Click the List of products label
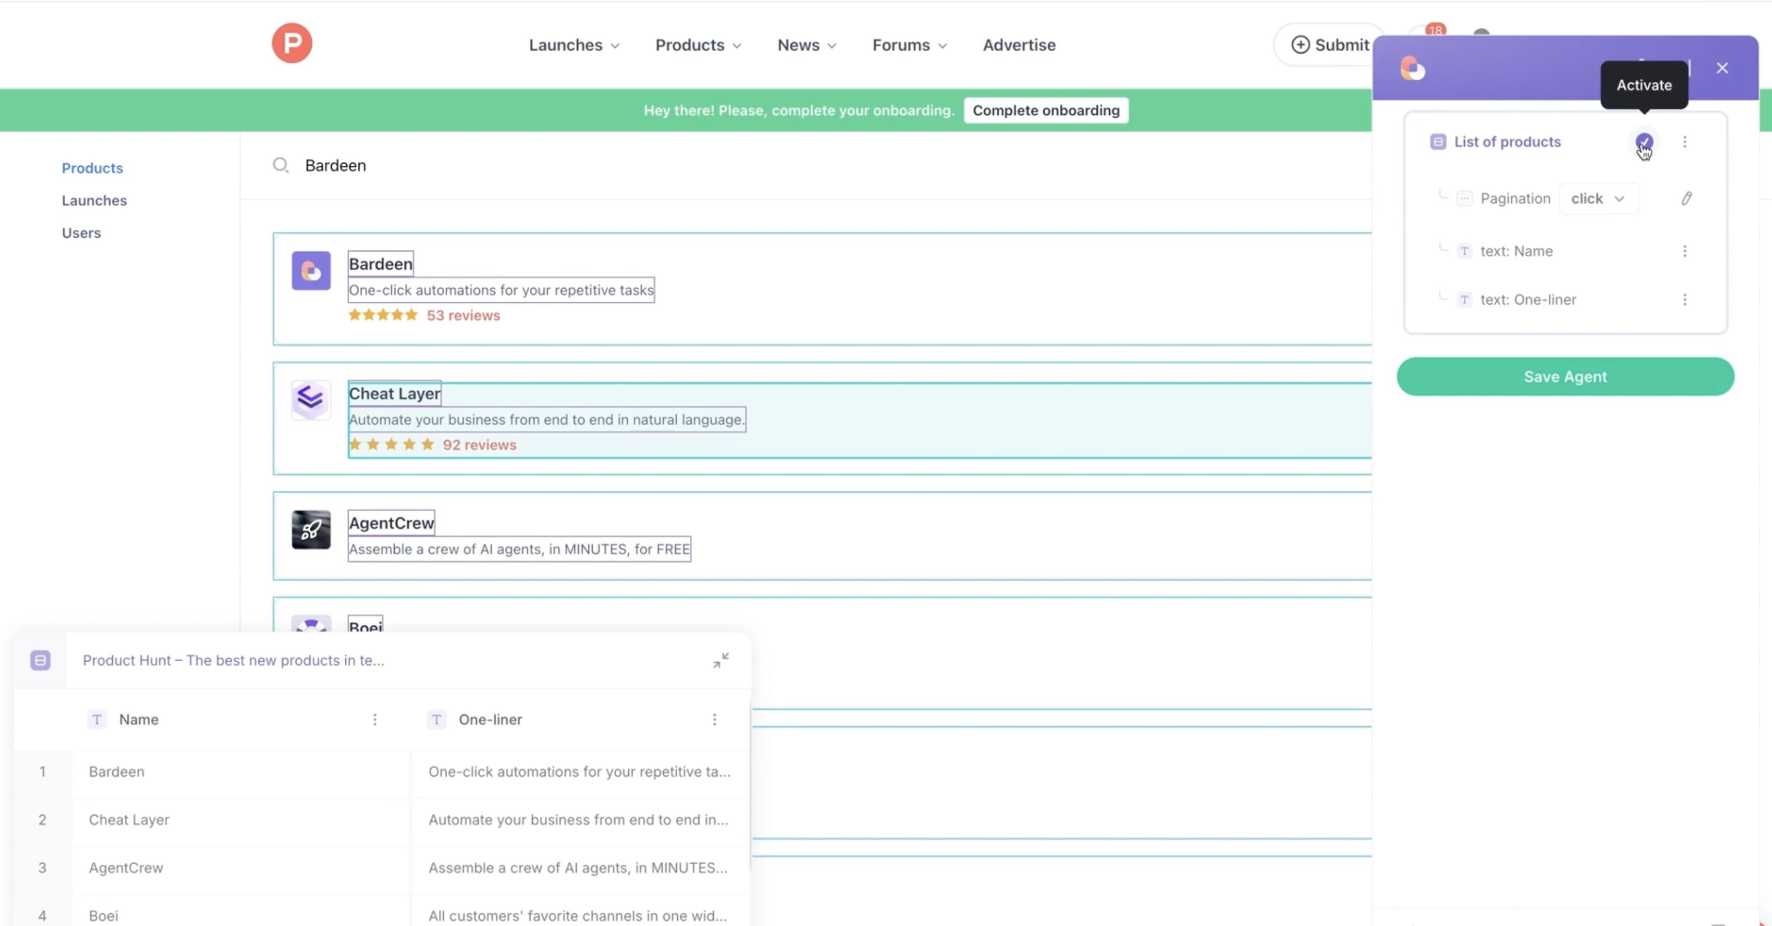The height and width of the screenshot is (926, 1772). pos(1507,142)
